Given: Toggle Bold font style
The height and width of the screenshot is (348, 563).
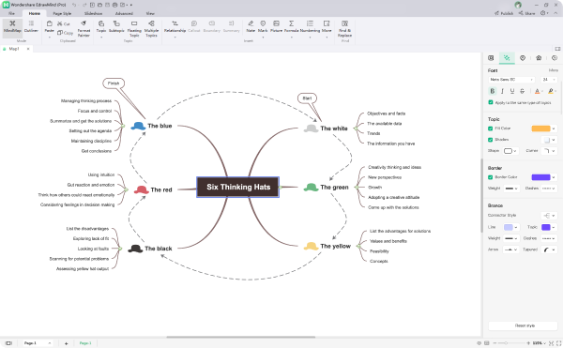Looking at the screenshot, I should 493,91.
